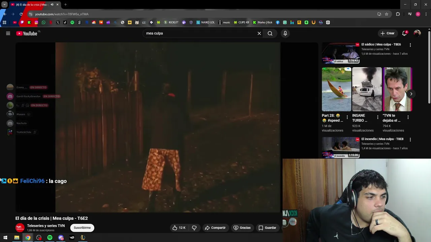Open Chrome media controls icon
This screenshot has width=431, height=242.
click(410, 14)
